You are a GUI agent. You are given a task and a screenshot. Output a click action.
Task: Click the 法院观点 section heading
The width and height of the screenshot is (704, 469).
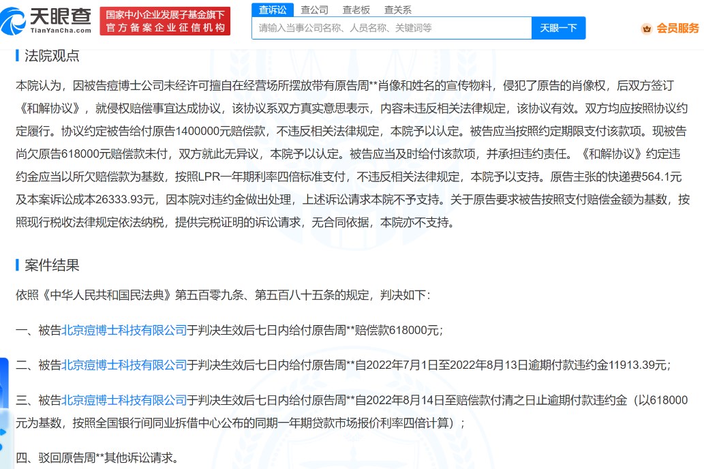(x=52, y=56)
